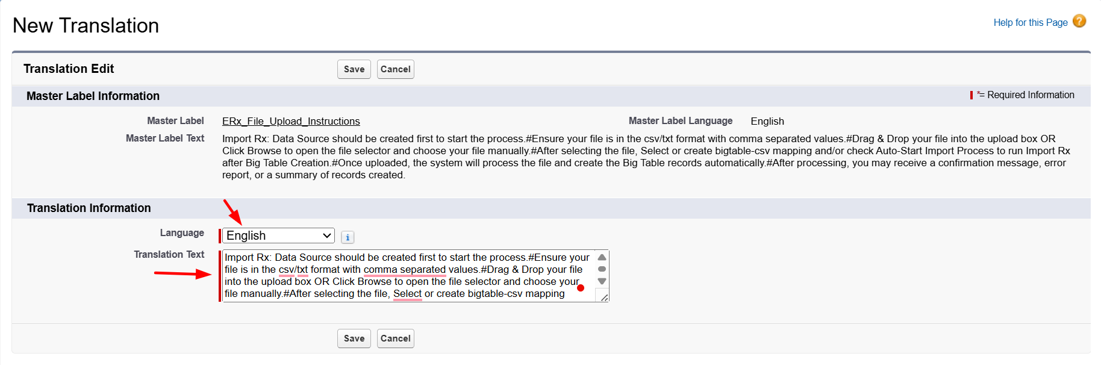Click the textarea scrollbar thumb
Image resolution: width=1101 pixels, height=365 pixels.
[602, 269]
